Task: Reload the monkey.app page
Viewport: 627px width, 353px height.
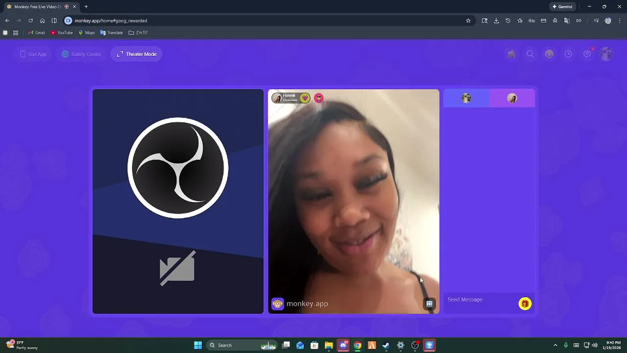Action: [30, 21]
